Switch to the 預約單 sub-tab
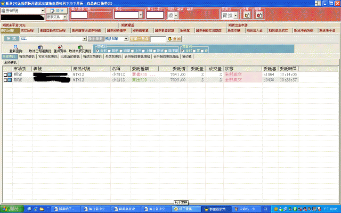The image size is (341, 213). point(187,56)
